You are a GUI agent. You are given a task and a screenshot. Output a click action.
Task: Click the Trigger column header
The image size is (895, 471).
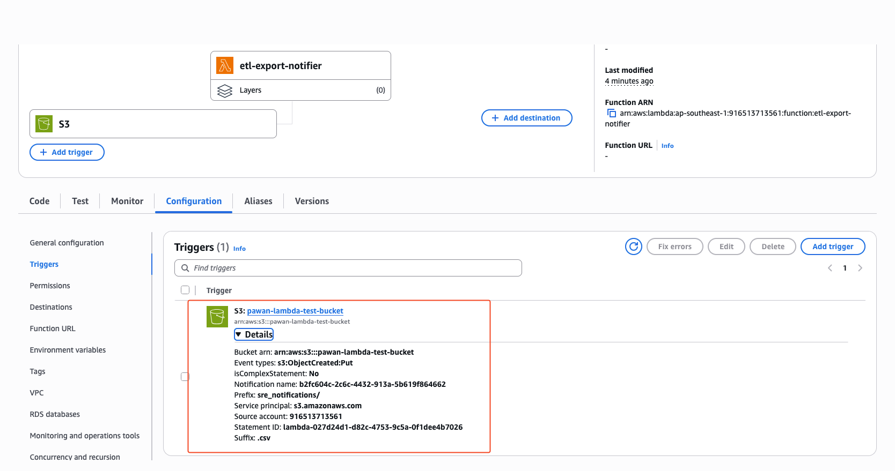[219, 290]
